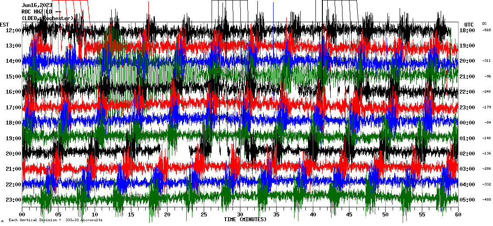Select the DC column heading
The height and width of the screenshot is (226, 493).
tap(484, 24)
